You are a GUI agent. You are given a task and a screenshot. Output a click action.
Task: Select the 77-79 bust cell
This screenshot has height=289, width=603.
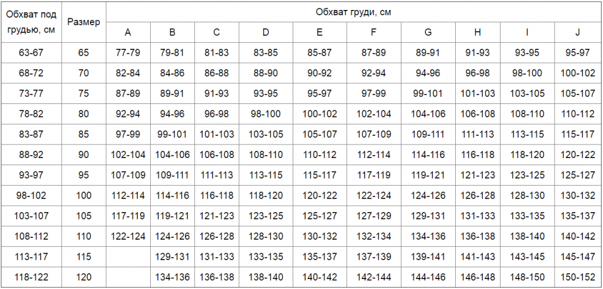128,53
